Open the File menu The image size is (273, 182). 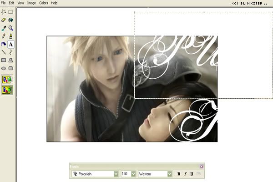coord(3,3)
